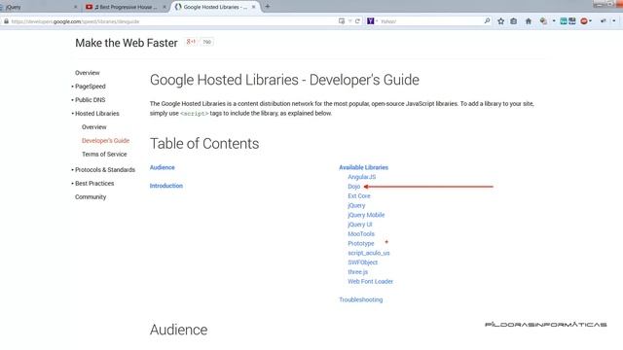Jump to Introduction in table of contents
623x350 pixels.
pyautogui.click(x=166, y=186)
